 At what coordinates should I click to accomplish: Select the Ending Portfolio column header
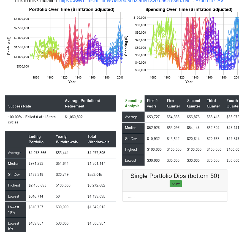tap(36, 139)
